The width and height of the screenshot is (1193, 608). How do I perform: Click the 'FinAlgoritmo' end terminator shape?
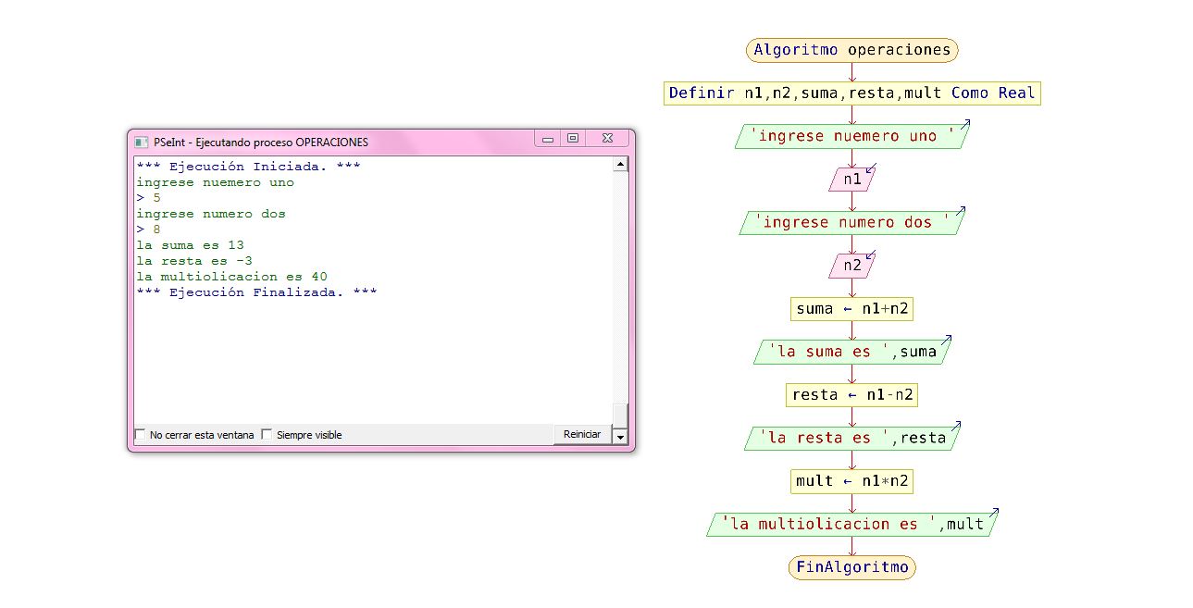pos(851,567)
